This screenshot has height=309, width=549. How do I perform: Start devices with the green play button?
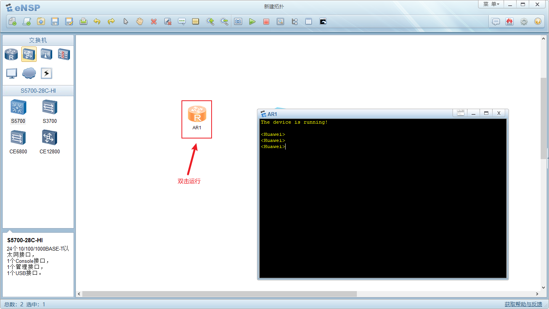(252, 21)
